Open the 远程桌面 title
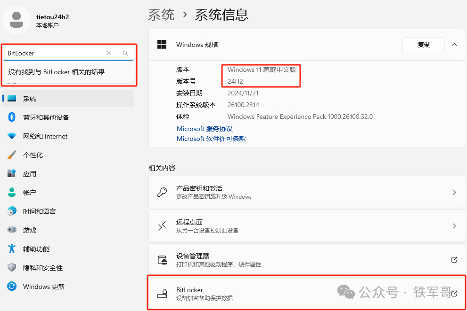The image size is (467, 311). point(189,223)
